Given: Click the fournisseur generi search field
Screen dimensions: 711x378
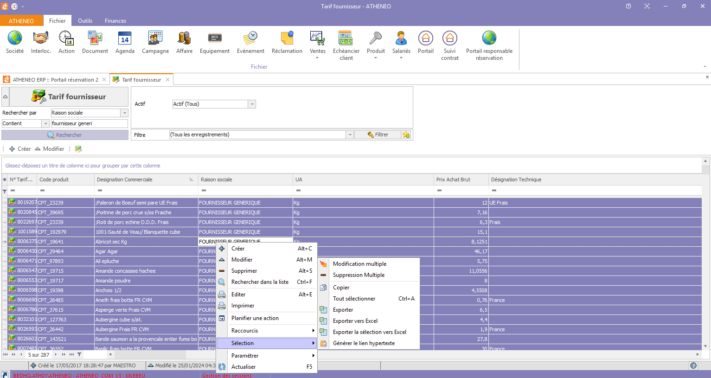Looking at the screenshot, I should [x=89, y=124].
